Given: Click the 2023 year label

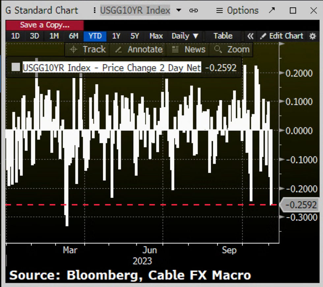Looking at the screenshot, I should 142,261.
